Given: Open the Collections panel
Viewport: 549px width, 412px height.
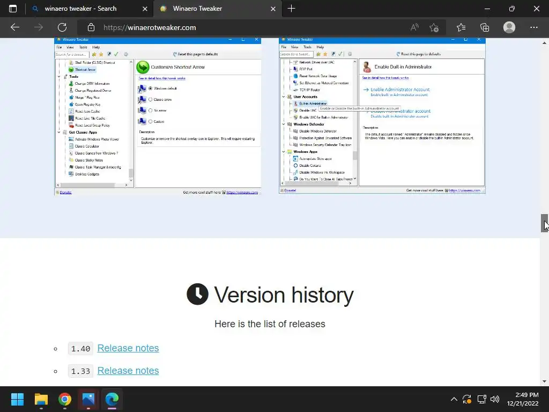Looking at the screenshot, I should click(485, 27).
